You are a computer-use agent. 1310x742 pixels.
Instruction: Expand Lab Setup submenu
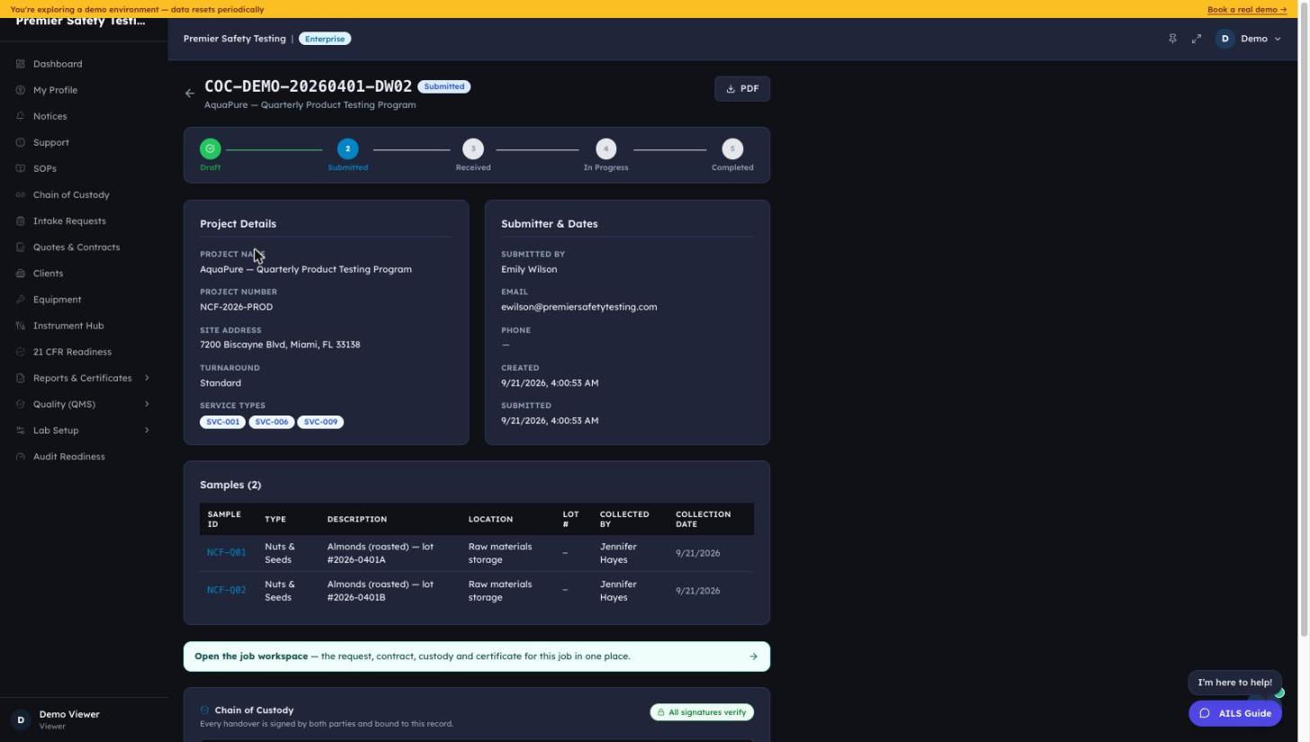[x=147, y=430]
